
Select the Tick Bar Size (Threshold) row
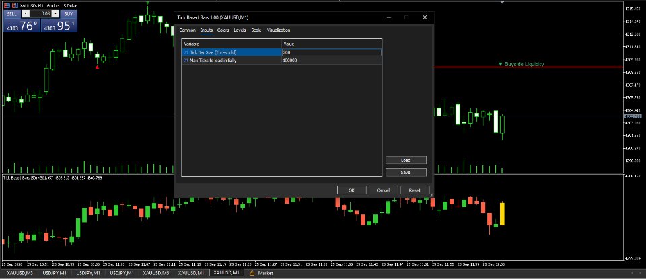click(x=281, y=52)
